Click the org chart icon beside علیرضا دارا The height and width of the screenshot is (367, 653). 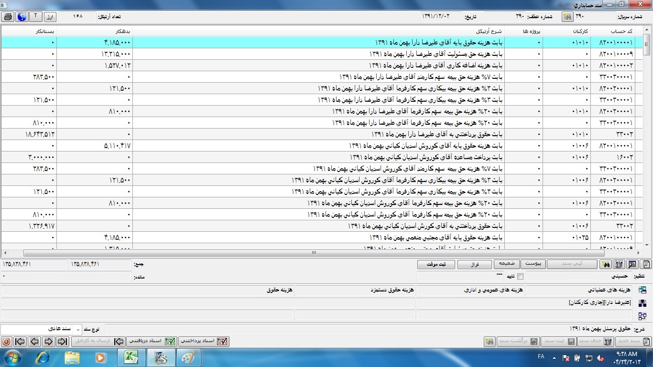(x=642, y=303)
